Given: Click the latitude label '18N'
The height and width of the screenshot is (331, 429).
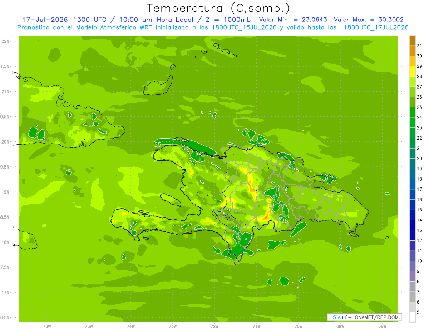Looking at the screenshot, I should point(5,242).
